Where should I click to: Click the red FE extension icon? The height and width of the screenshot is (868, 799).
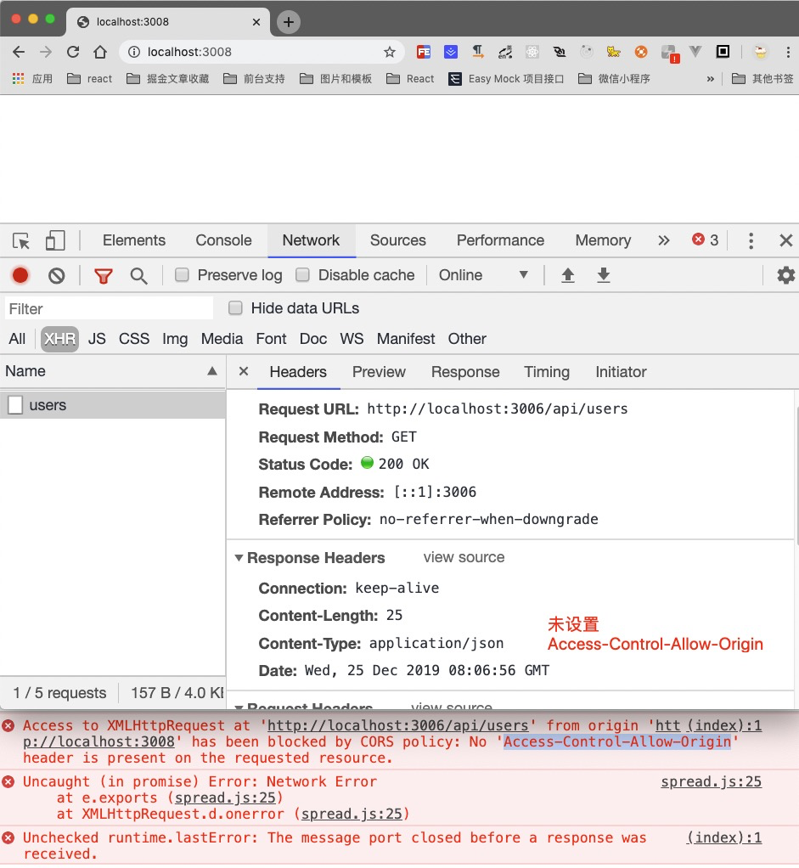pos(424,52)
